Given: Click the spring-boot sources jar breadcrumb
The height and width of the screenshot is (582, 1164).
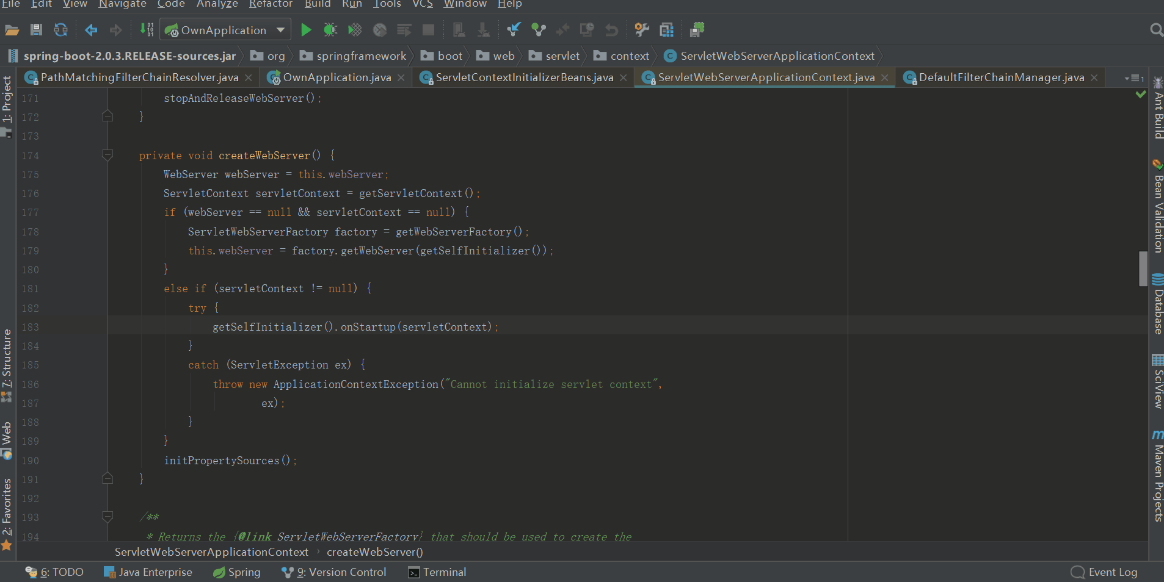Looking at the screenshot, I should [122, 56].
